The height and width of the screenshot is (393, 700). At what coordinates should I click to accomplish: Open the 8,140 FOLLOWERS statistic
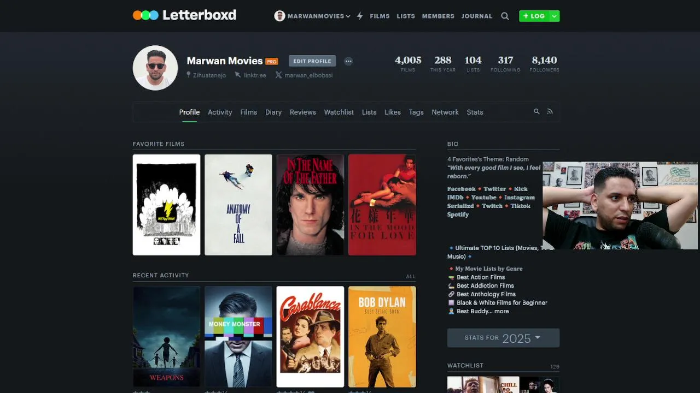click(x=544, y=63)
